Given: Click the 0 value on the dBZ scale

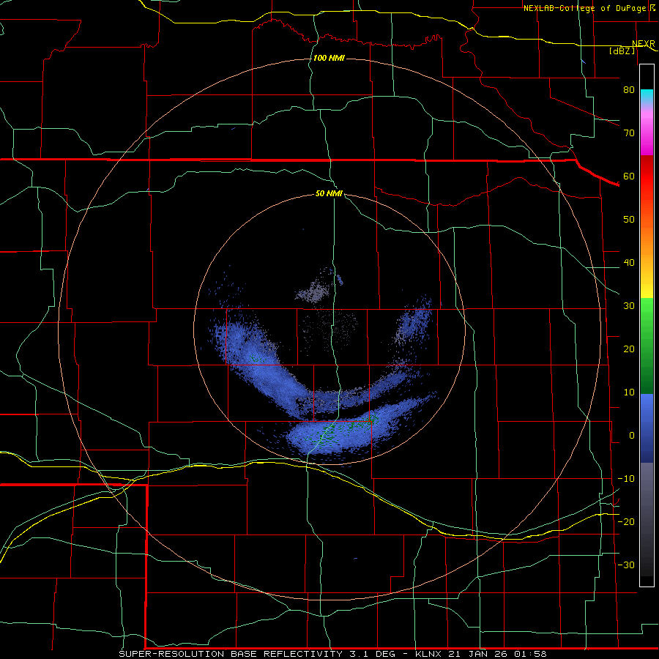Looking at the screenshot, I should (x=632, y=436).
